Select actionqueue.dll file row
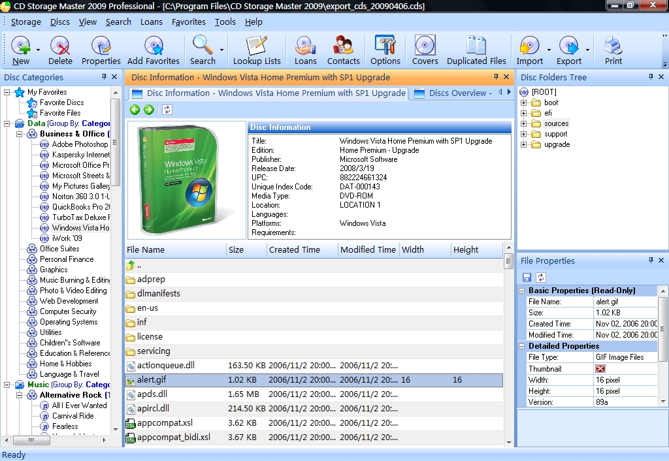 tap(314, 366)
